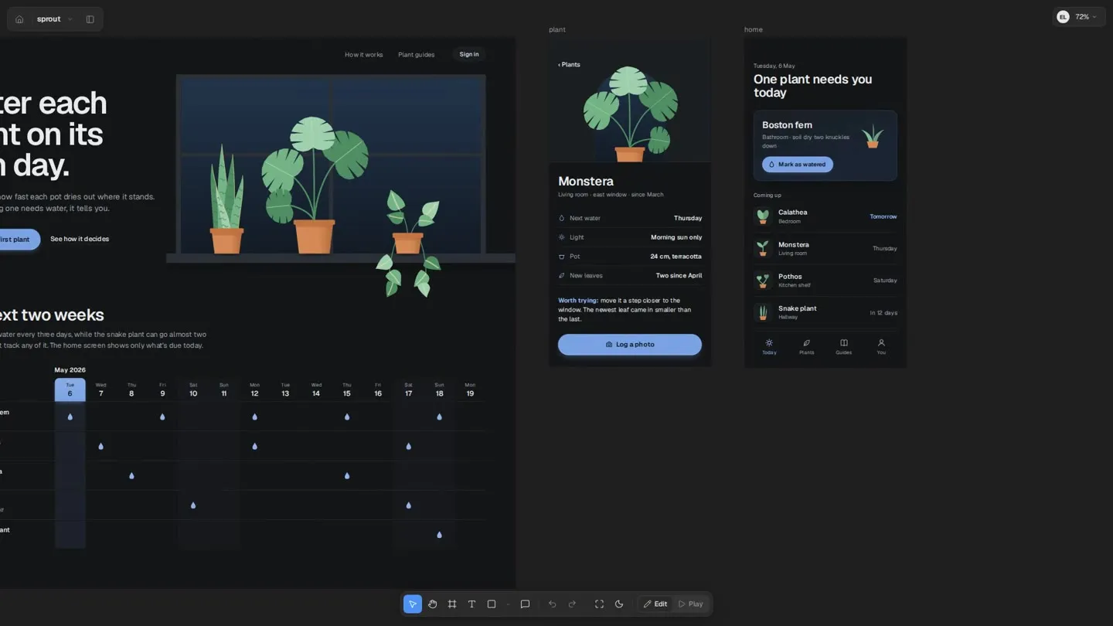Click the camera icon on Log a photo

(609, 345)
